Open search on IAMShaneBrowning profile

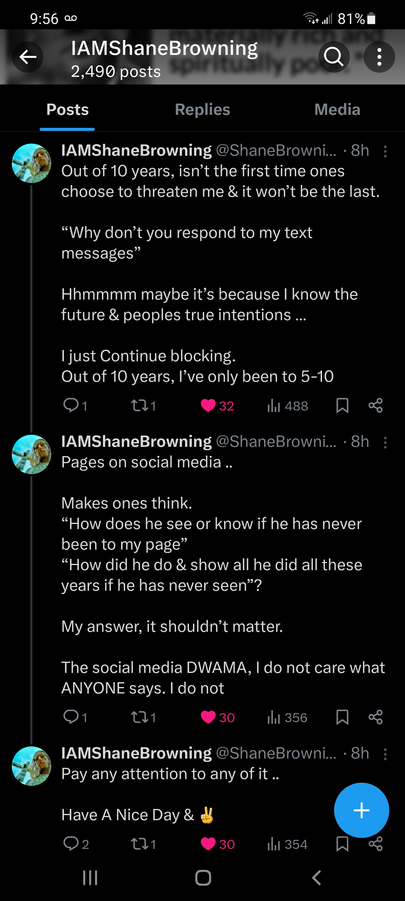coord(334,57)
